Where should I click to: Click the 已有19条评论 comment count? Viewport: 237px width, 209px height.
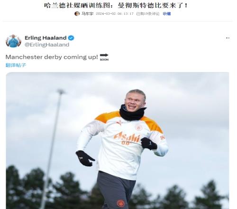pyautogui.click(x=148, y=14)
